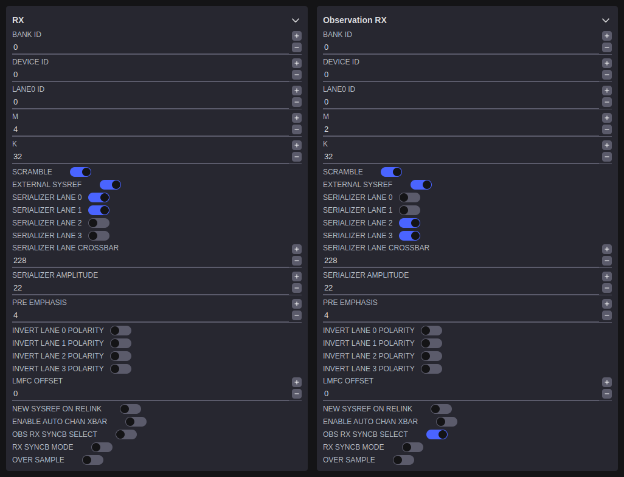Collapse the RX panel chevron
The image size is (624, 477).
(296, 20)
